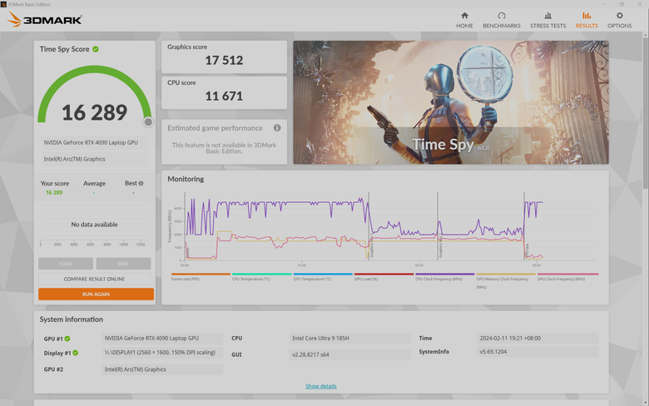Click green validation check by Time Spy Score
The width and height of the screenshot is (649, 406).
click(96, 49)
